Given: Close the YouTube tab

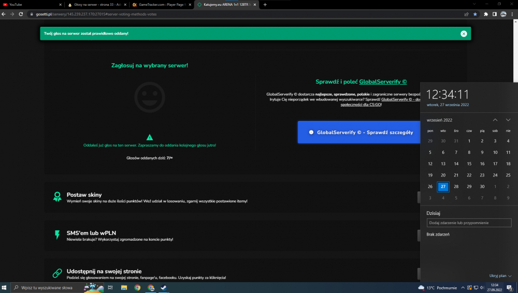Looking at the screenshot, I should (x=60, y=5).
